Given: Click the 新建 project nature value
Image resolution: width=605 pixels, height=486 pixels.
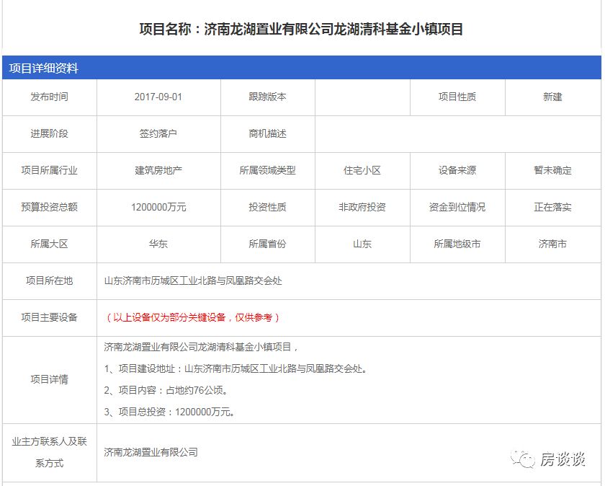Looking at the screenshot, I should tap(552, 97).
